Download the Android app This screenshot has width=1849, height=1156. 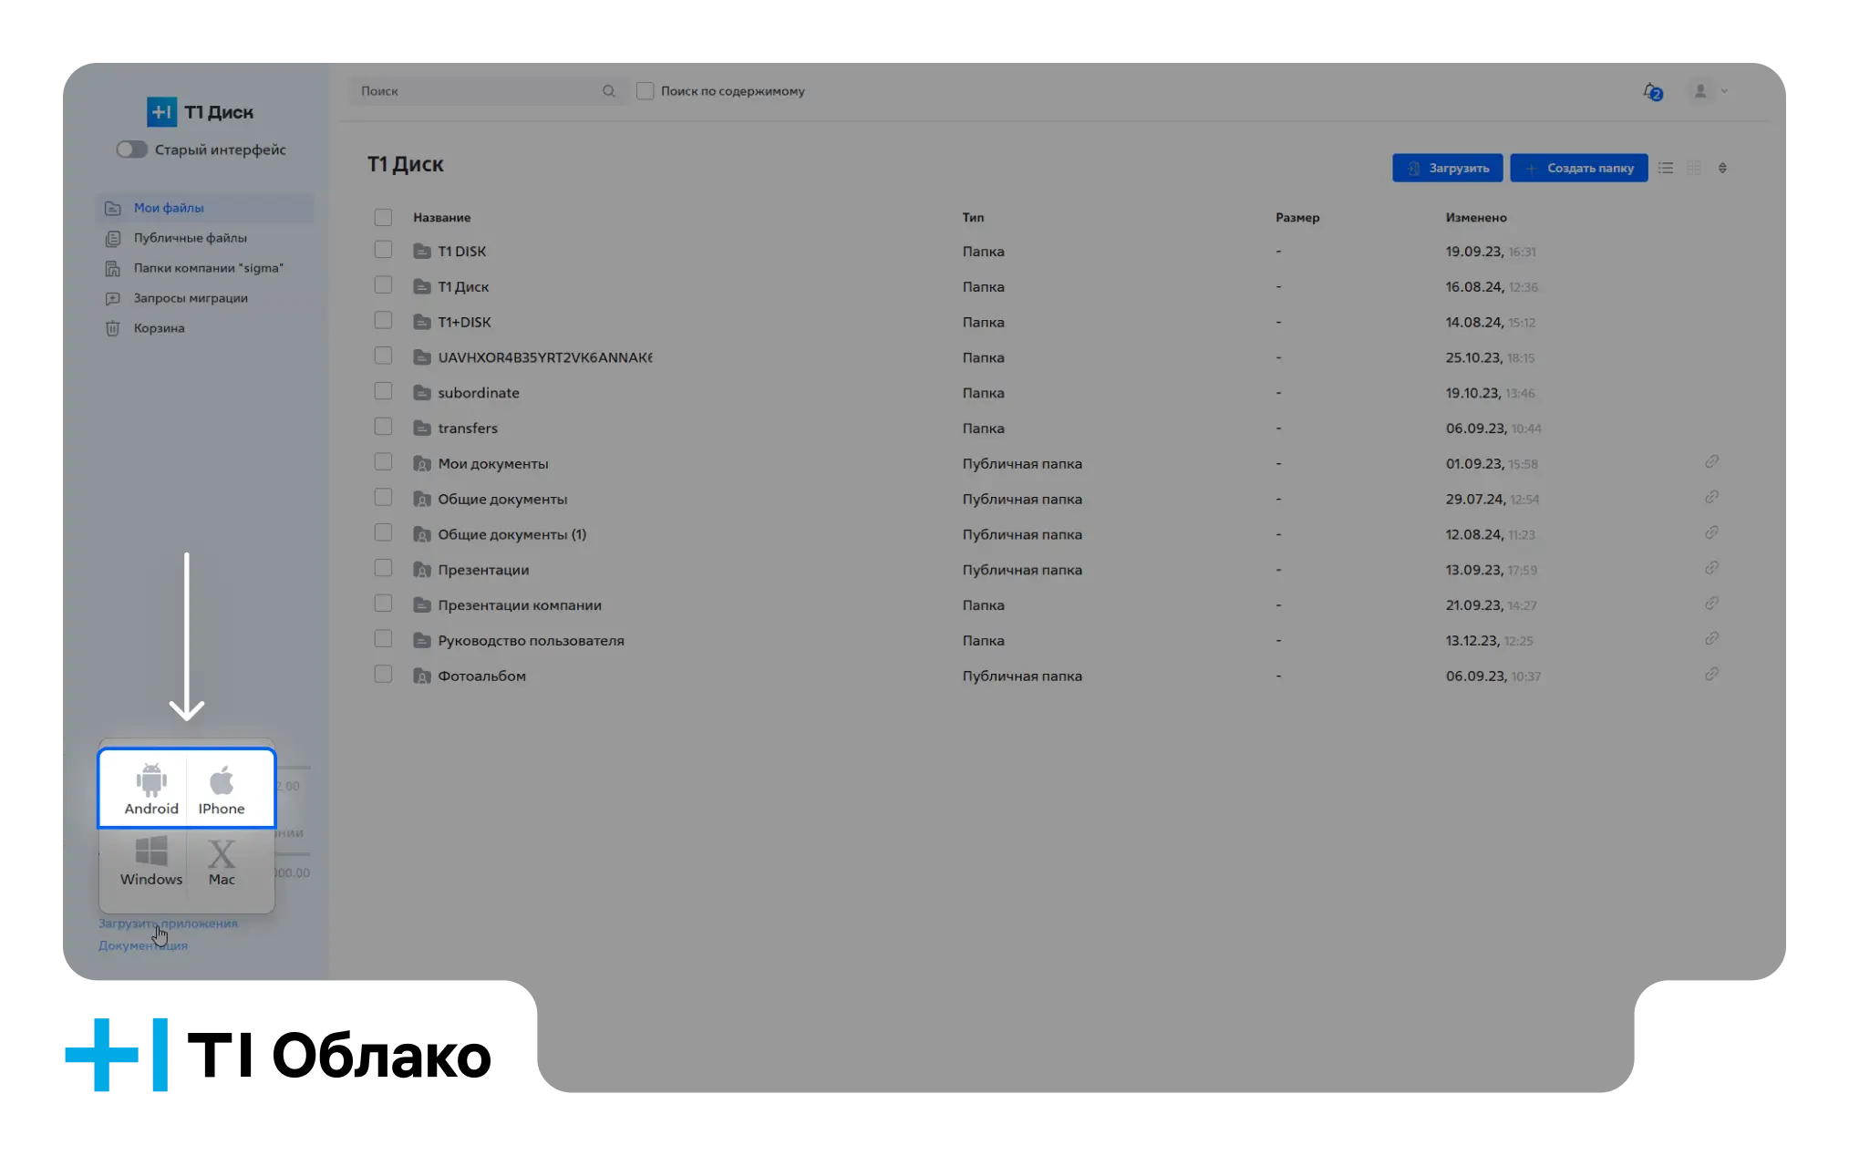(x=151, y=789)
